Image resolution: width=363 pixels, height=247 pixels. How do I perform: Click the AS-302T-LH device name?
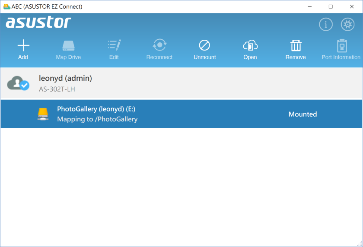pos(57,89)
